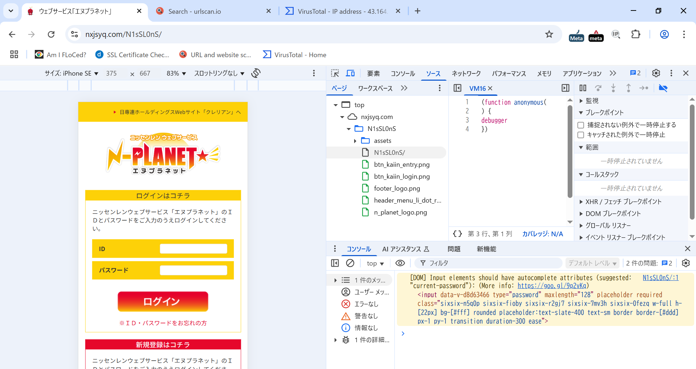The width and height of the screenshot is (696, 369).
Task: Enable pause on caught exceptions checkbox
Action: (x=581, y=135)
